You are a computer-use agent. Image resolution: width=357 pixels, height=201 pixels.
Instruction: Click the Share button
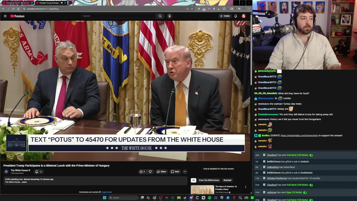[x=161, y=172]
